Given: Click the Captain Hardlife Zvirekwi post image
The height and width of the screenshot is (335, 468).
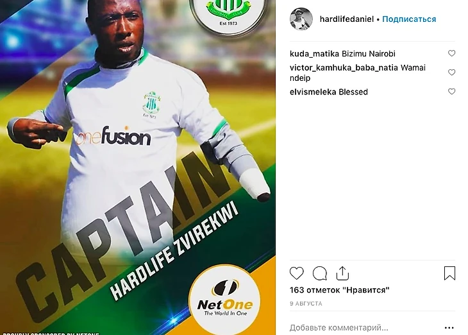Looking at the screenshot, I should point(138,167).
